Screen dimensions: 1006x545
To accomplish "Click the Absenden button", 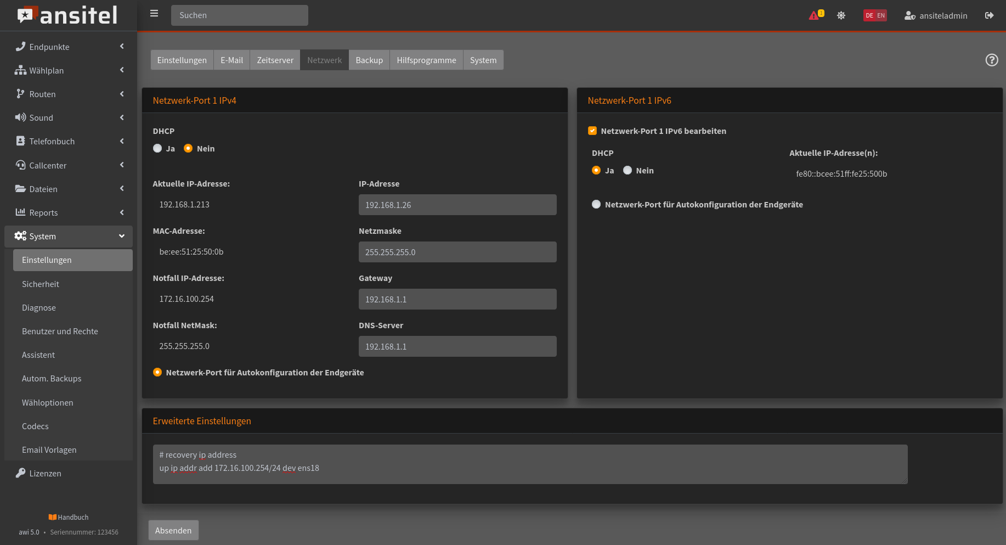I will pyautogui.click(x=173, y=530).
